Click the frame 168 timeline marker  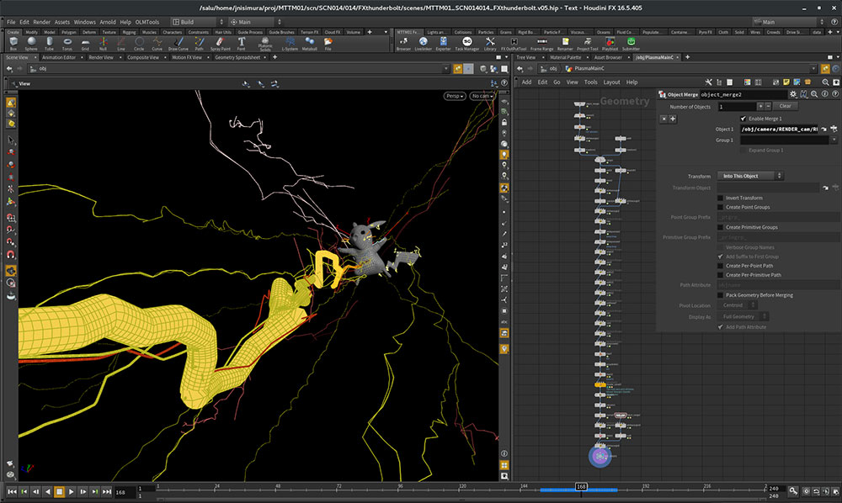pos(580,487)
